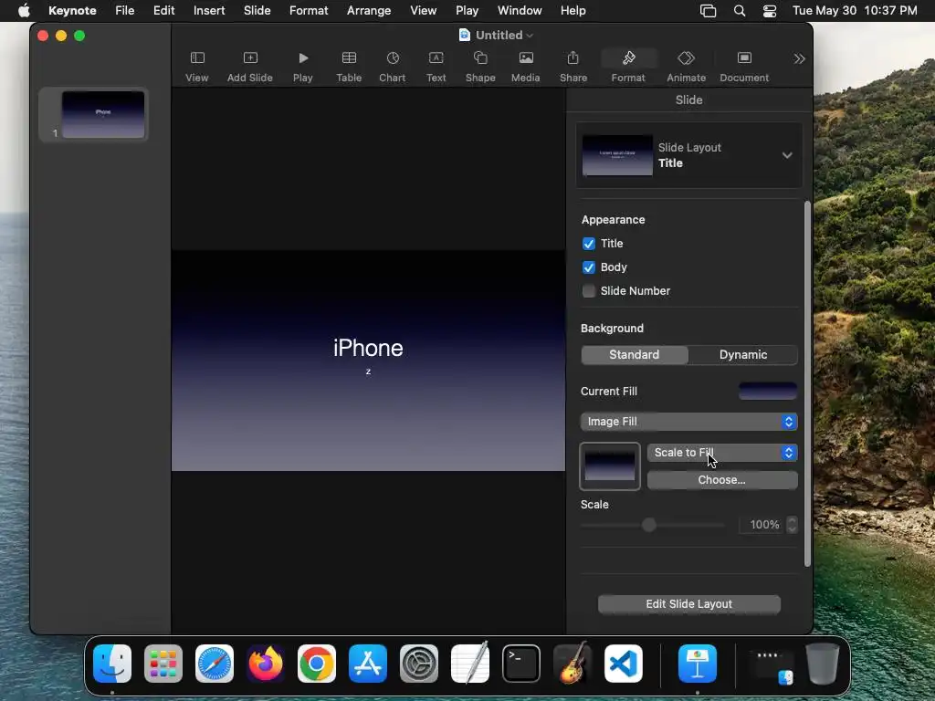The image size is (935, 701).
Task: Click the iPhone title text on slide
Action: (368, 348)
